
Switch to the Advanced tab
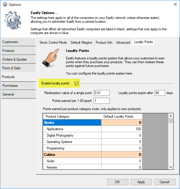pyautogui.click(x=123, y=43)
